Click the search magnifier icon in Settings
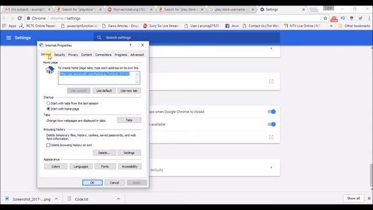373x210 pixels. tap(99, 37)
